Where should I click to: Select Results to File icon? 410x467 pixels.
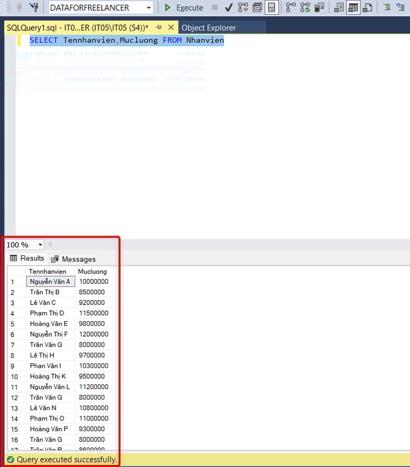367,7
